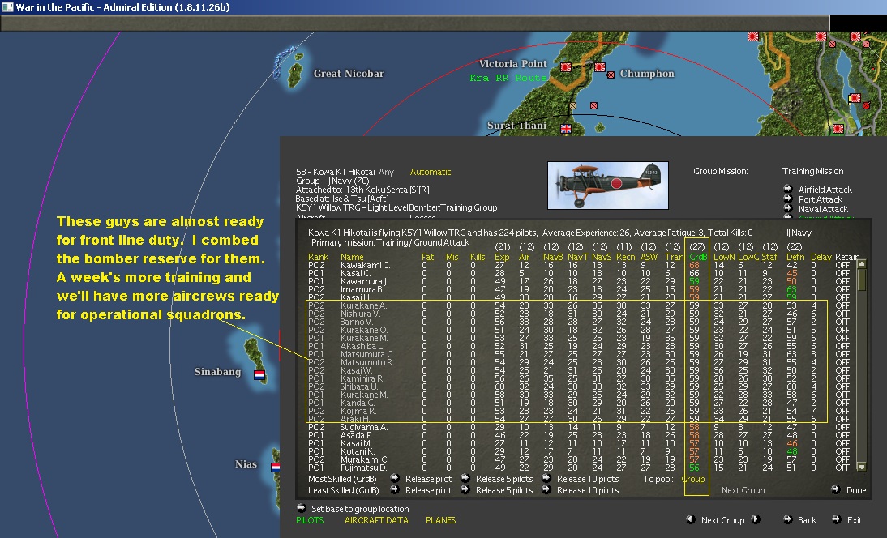
Task: Click the Great Nicobar map label
Action: (349, 74)
